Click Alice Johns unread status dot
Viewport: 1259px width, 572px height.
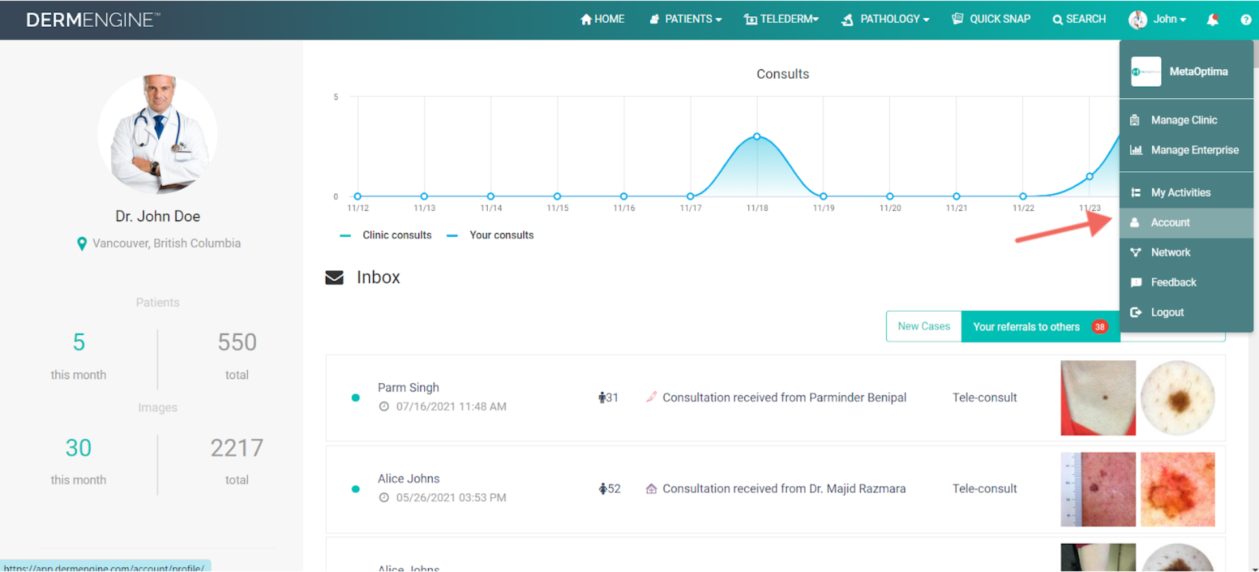[355, 489]
